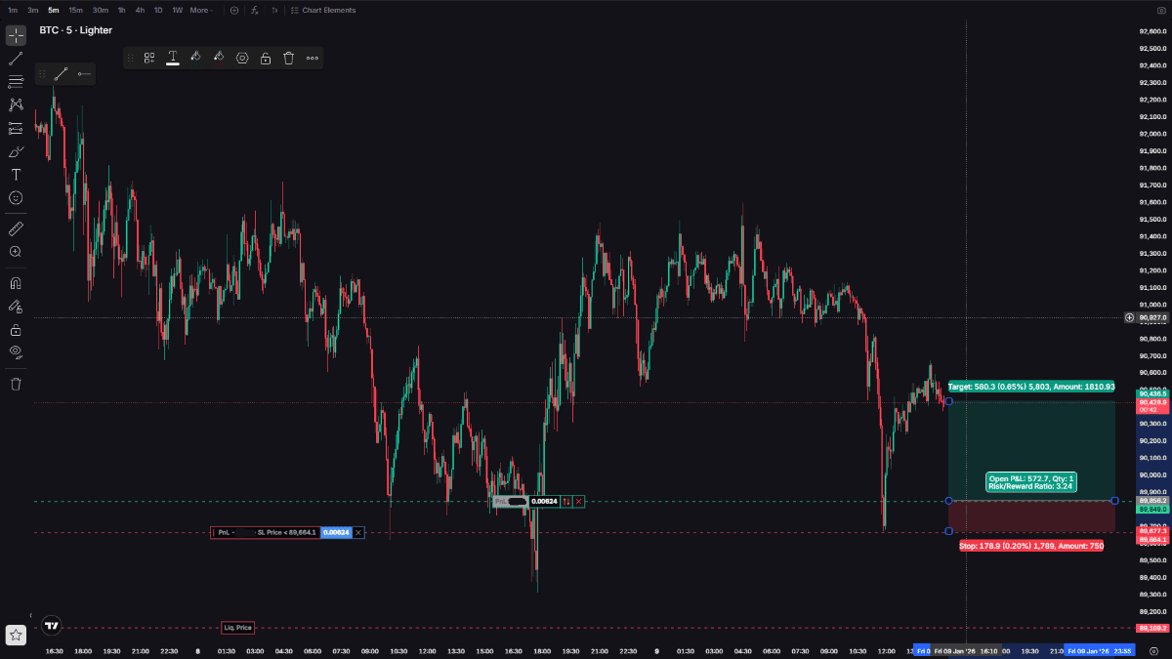The height and width of the screenshot is (659, 1172).
Task: Open the text annotation tool
Action: pyautogui.click(x=16, y=174)
